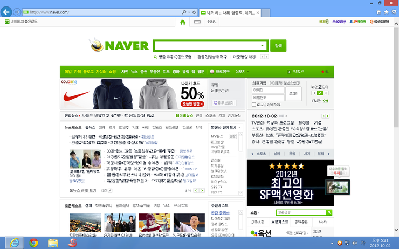This screenshot has height=249, width=399.
Task: Open 메일 in the green menu
Action: 68,72
